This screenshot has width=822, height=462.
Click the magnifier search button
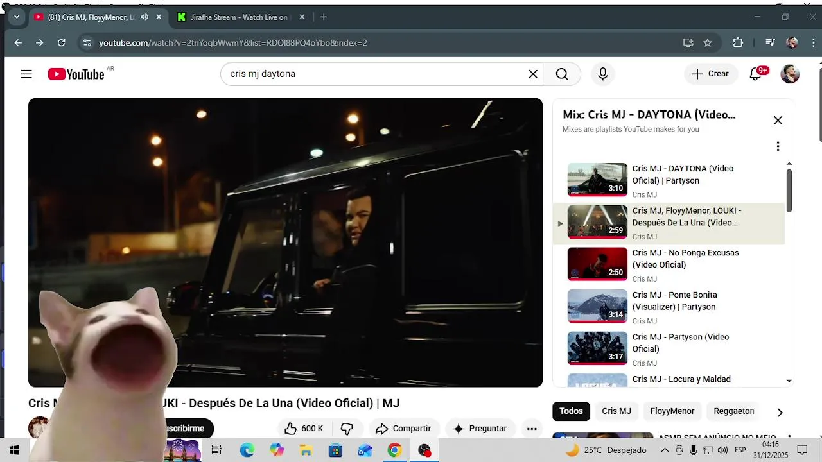pos(562,74)
